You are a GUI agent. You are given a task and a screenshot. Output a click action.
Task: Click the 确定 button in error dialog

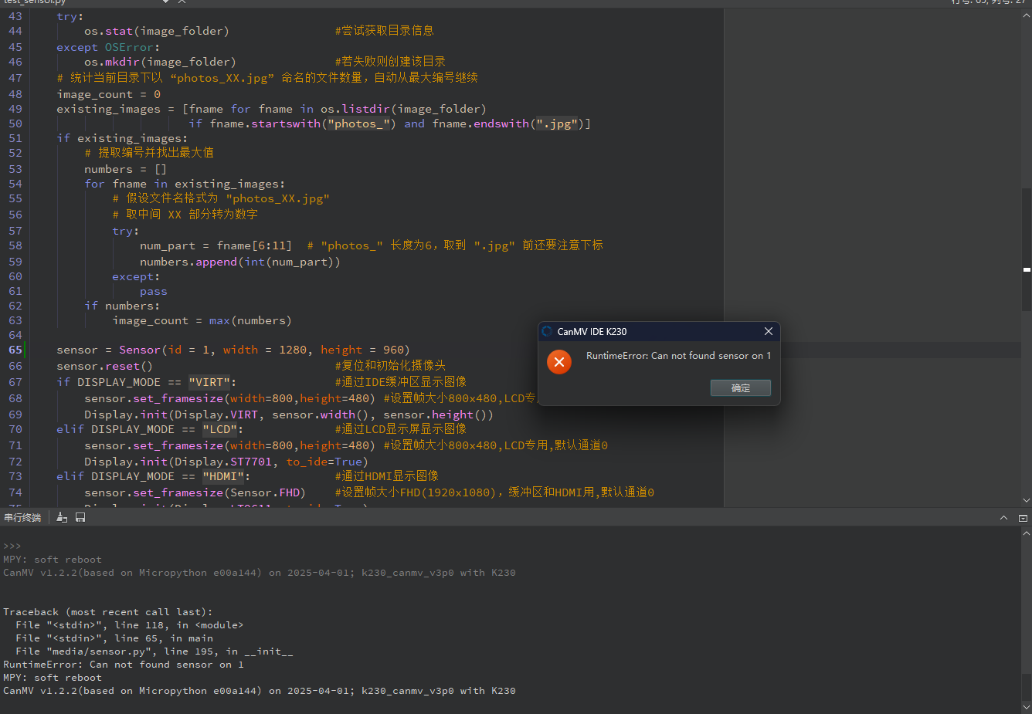tap(740, 387)
